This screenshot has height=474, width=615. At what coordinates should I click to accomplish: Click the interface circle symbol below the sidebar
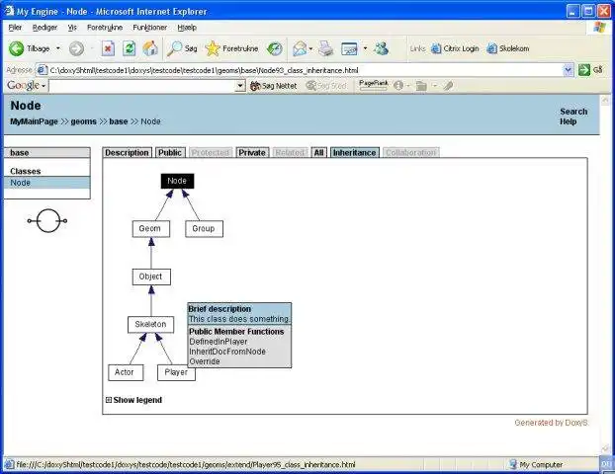[x=47, y=221]
